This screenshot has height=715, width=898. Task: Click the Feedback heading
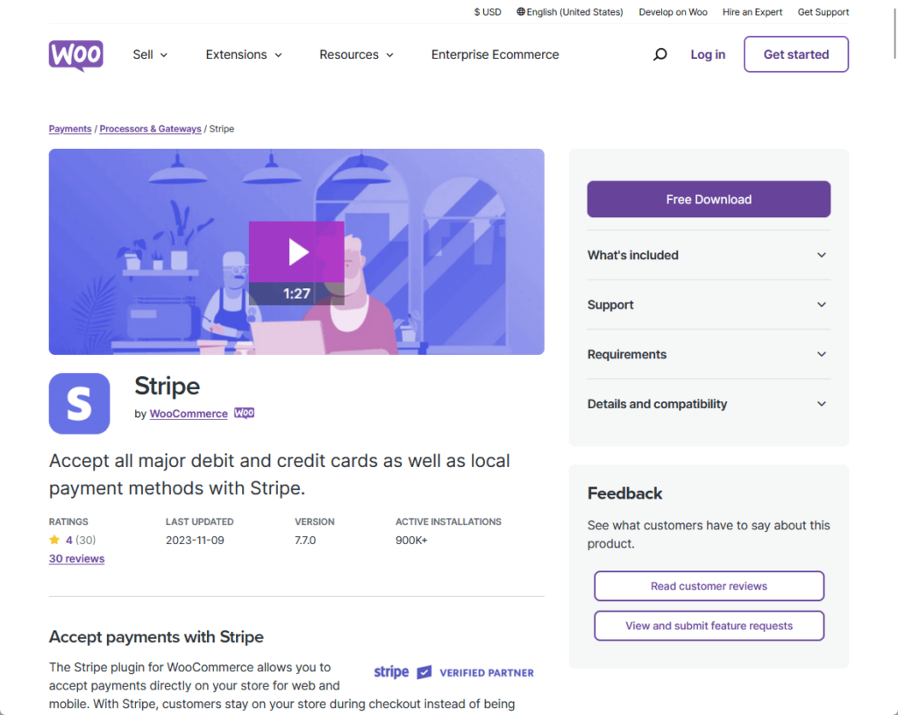624,493
